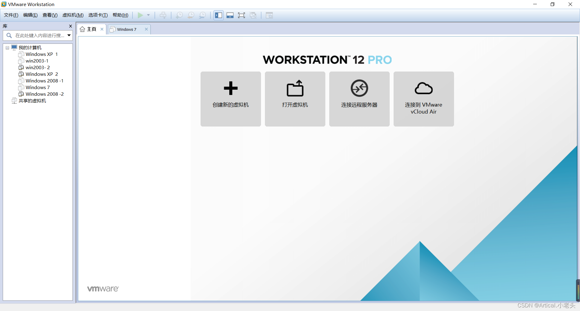Click the revert to snapshot toolbar icon

(191, 15)
